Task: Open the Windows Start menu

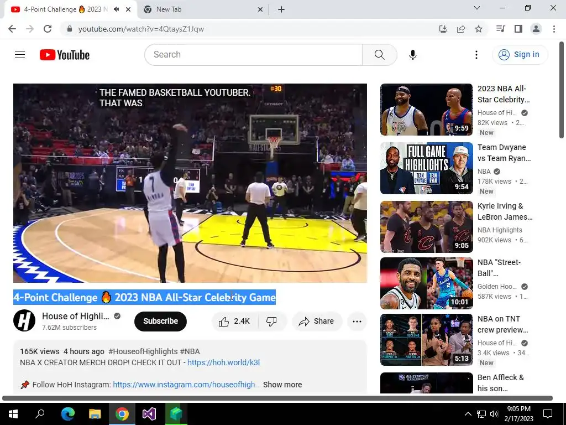Action: coord(13,413)
